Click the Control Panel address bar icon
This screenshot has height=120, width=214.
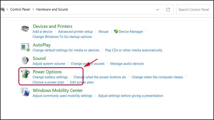pos(3,9)
